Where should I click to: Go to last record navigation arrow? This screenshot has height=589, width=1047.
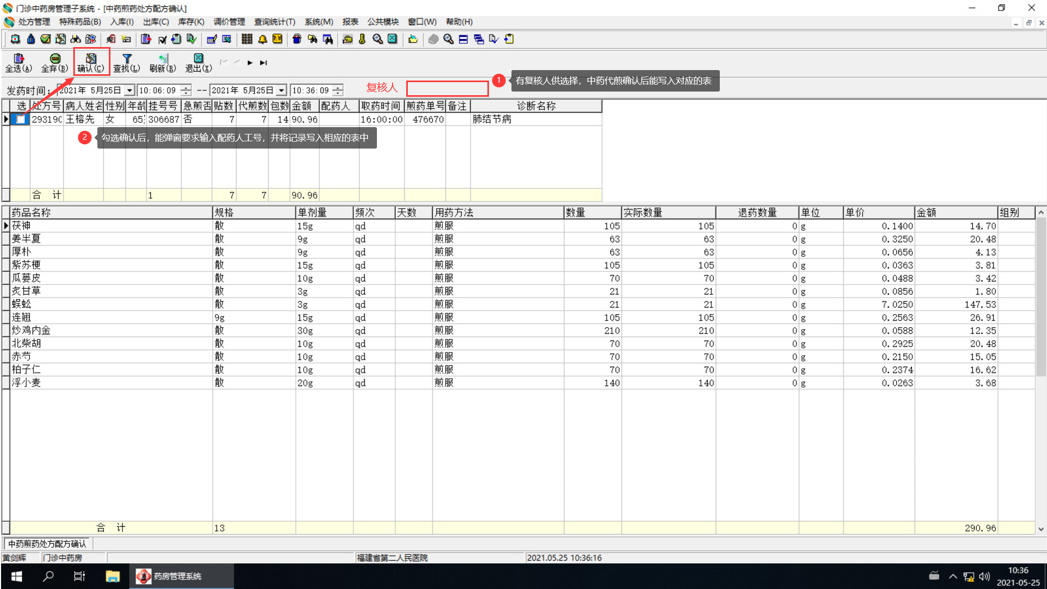tap(264, 63)
